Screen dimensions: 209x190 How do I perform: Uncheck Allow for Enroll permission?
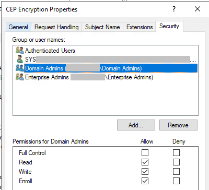(145, 181)
